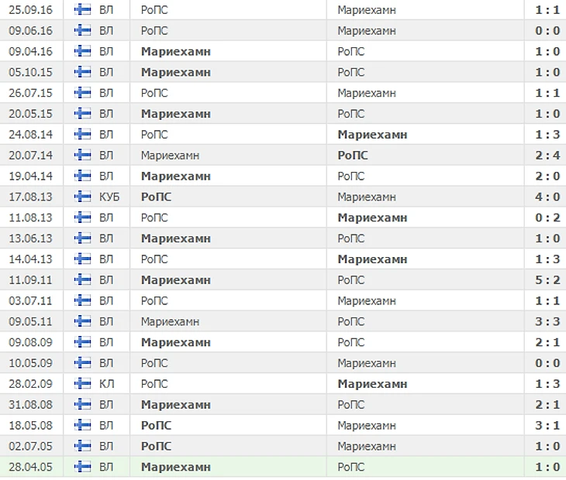The image size is (566, 480).
Task: Click Finland flag icon in 31.08.08 row
Action: click(x=82, y=405)
